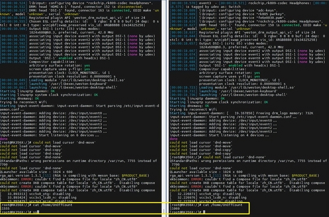
Task: Click 'rga_api version 1.3.1' line in left terminal
Action: [74, 176]
